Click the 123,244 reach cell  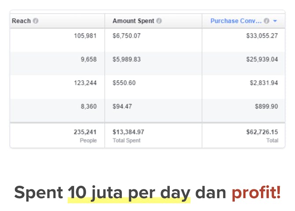click(x=85, y=83)
